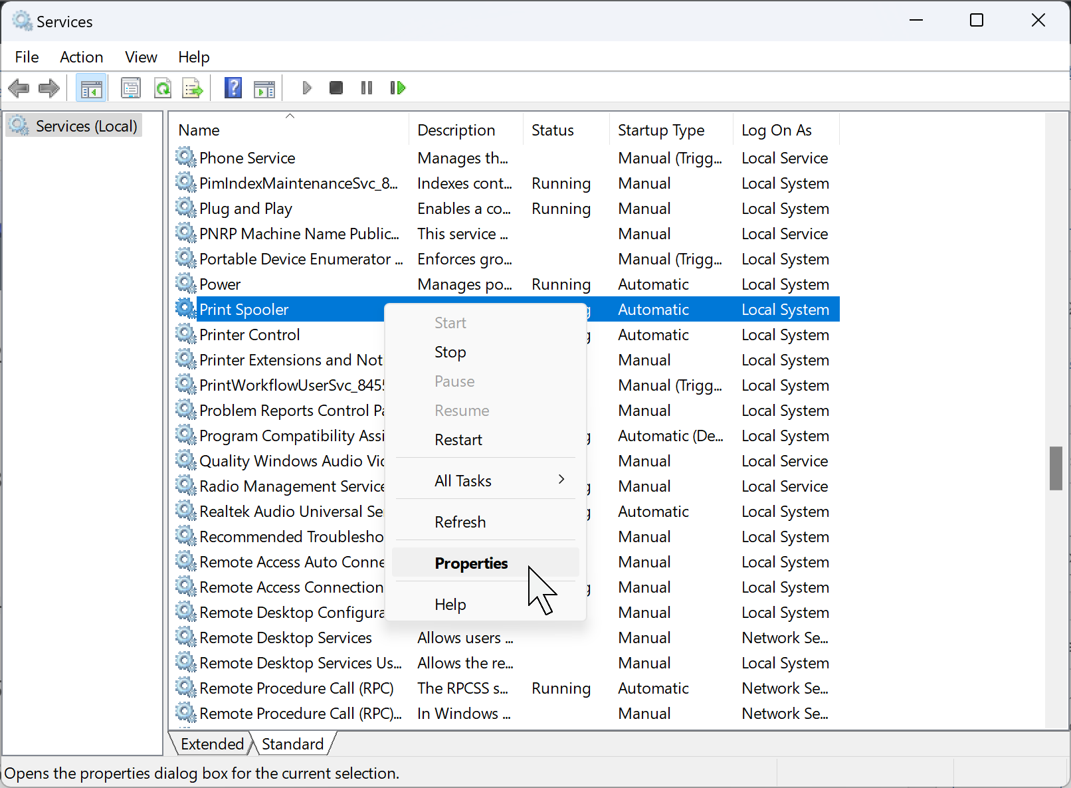The image size is (1071, 788).
Task: Click the vertical scrollbar thumb
Action: pyautogui.click(x=1056, y=468)
